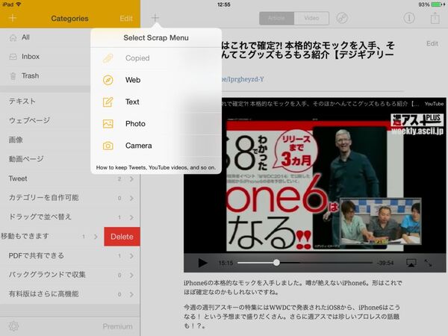Expand the ドラッグで並べ替え chevron

131,217
